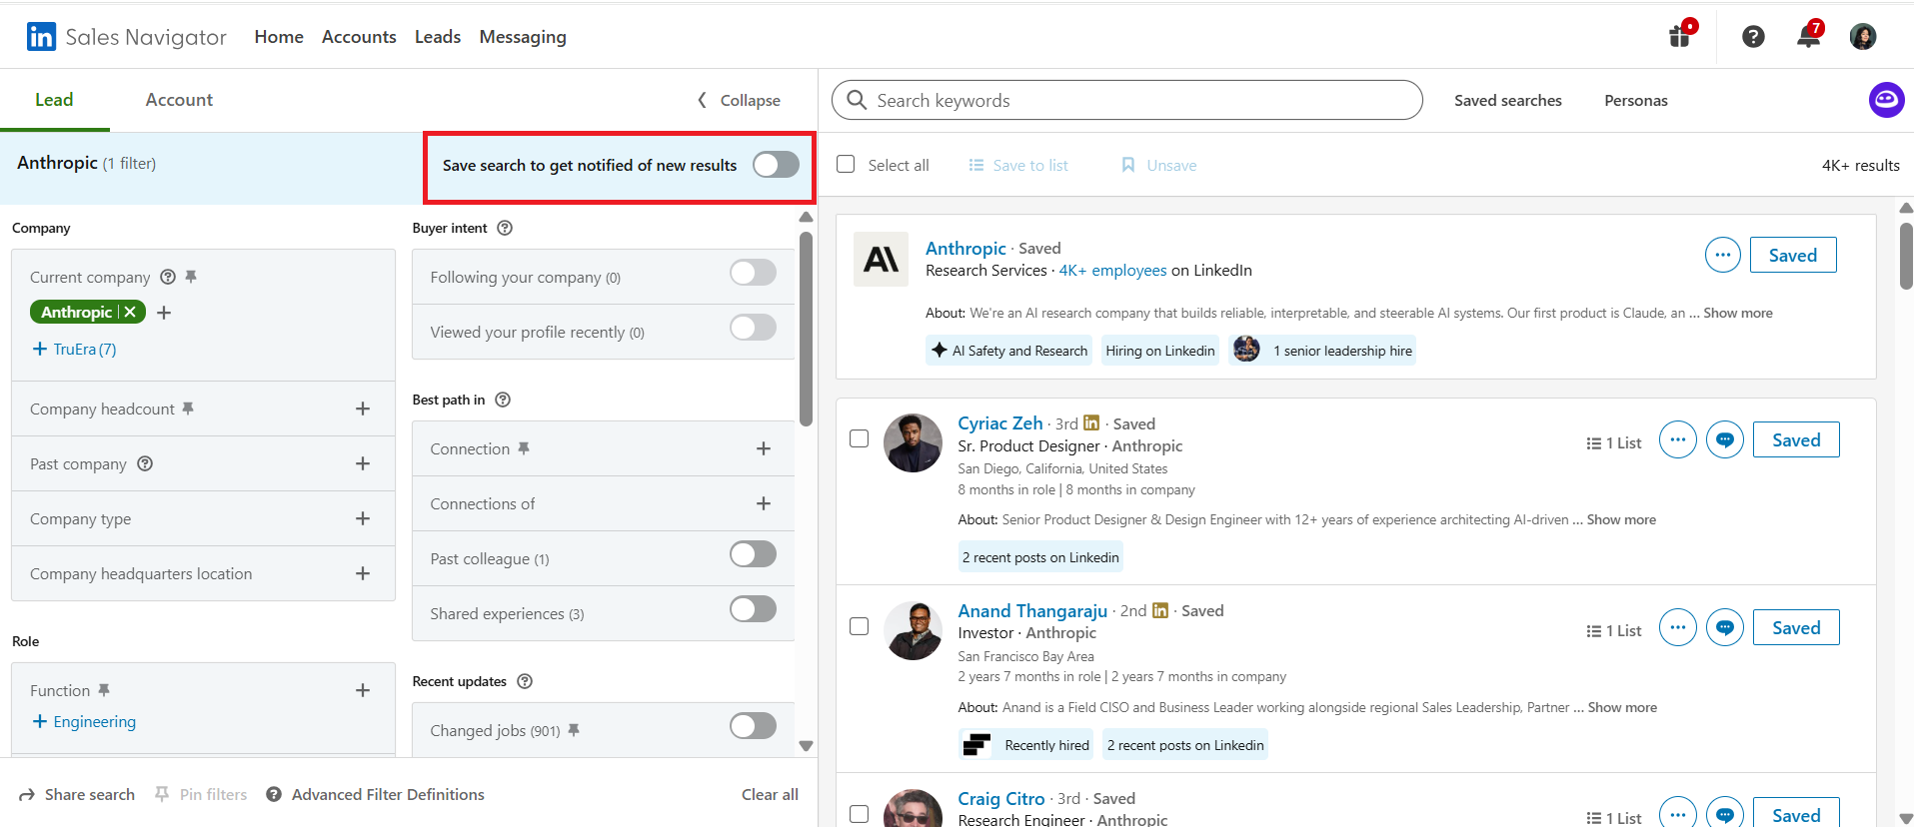The height and width of the screenshot is (827, 1914).
Task: Click the filter panel scrollbar thumb
Action: 807,329
